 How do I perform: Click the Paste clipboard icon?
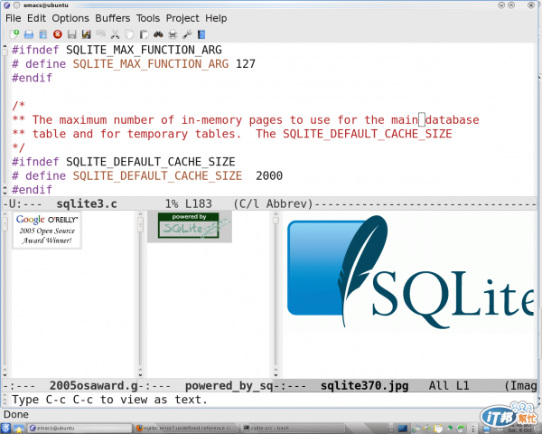pyautogui.click(x=144, y=34)
